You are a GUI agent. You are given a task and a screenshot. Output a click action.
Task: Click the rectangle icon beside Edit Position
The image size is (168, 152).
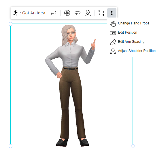point(113,33)
